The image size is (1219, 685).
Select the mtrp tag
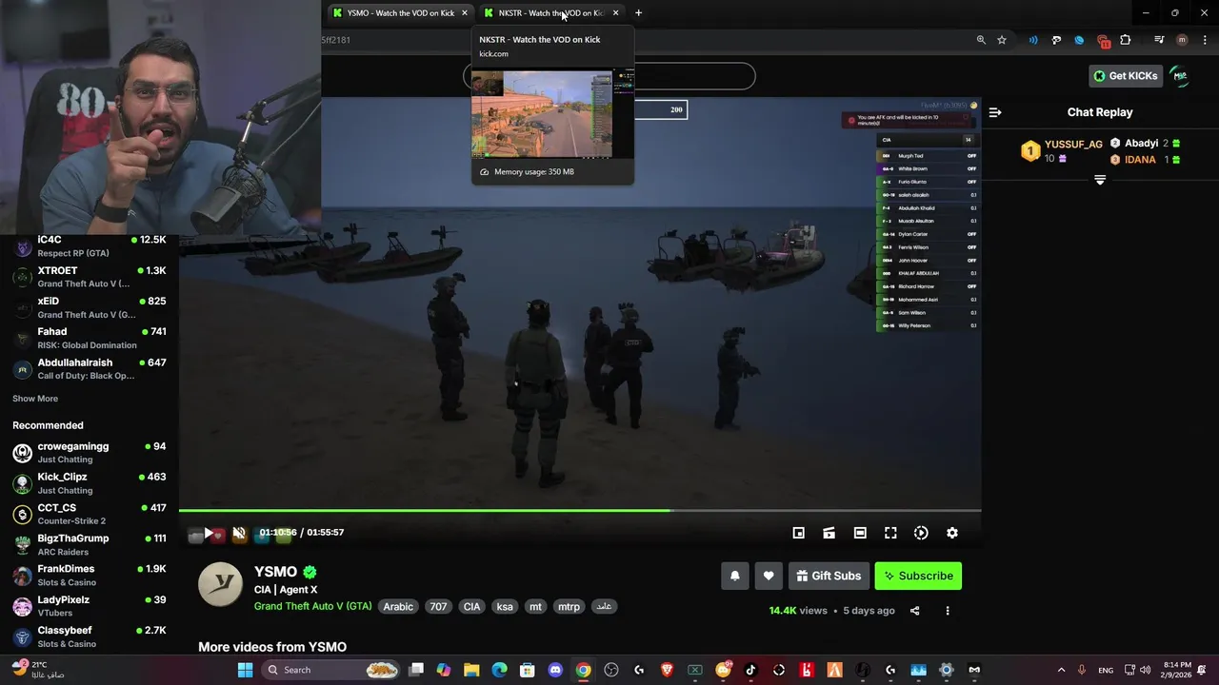569,606
